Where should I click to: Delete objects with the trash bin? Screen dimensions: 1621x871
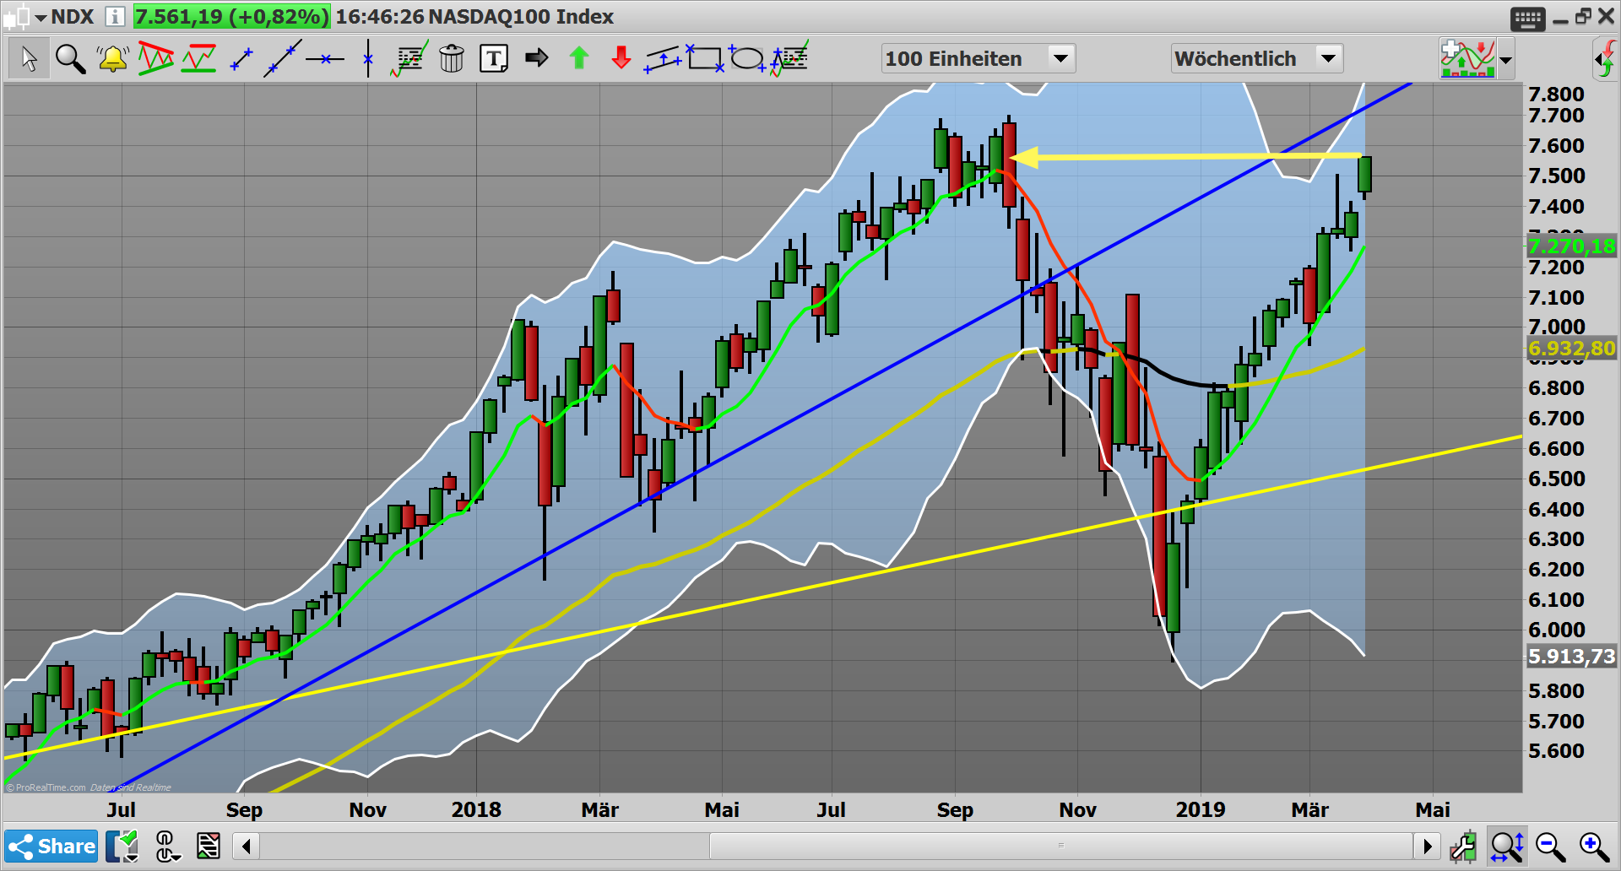(452, 58)
